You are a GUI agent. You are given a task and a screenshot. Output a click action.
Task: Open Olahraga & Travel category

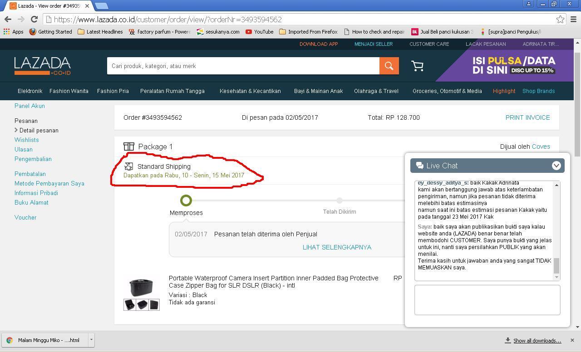click(x=376, y=91)
